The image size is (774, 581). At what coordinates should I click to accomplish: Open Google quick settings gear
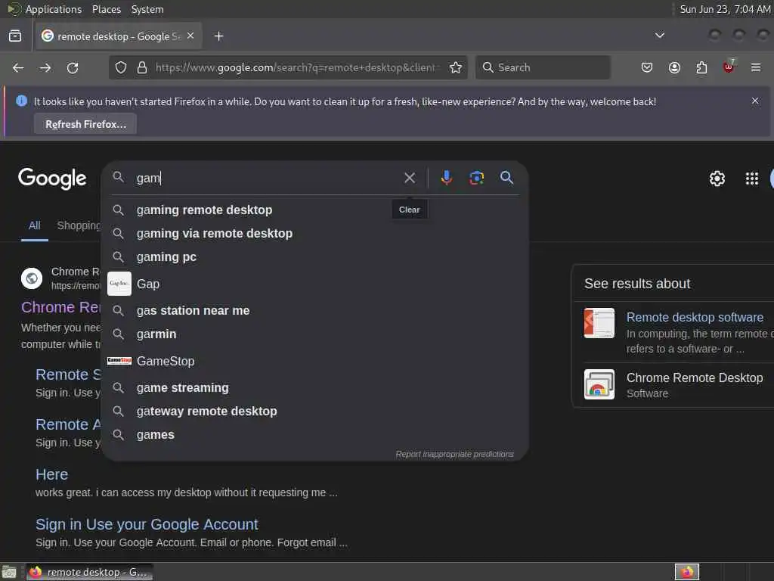point(717,179)
